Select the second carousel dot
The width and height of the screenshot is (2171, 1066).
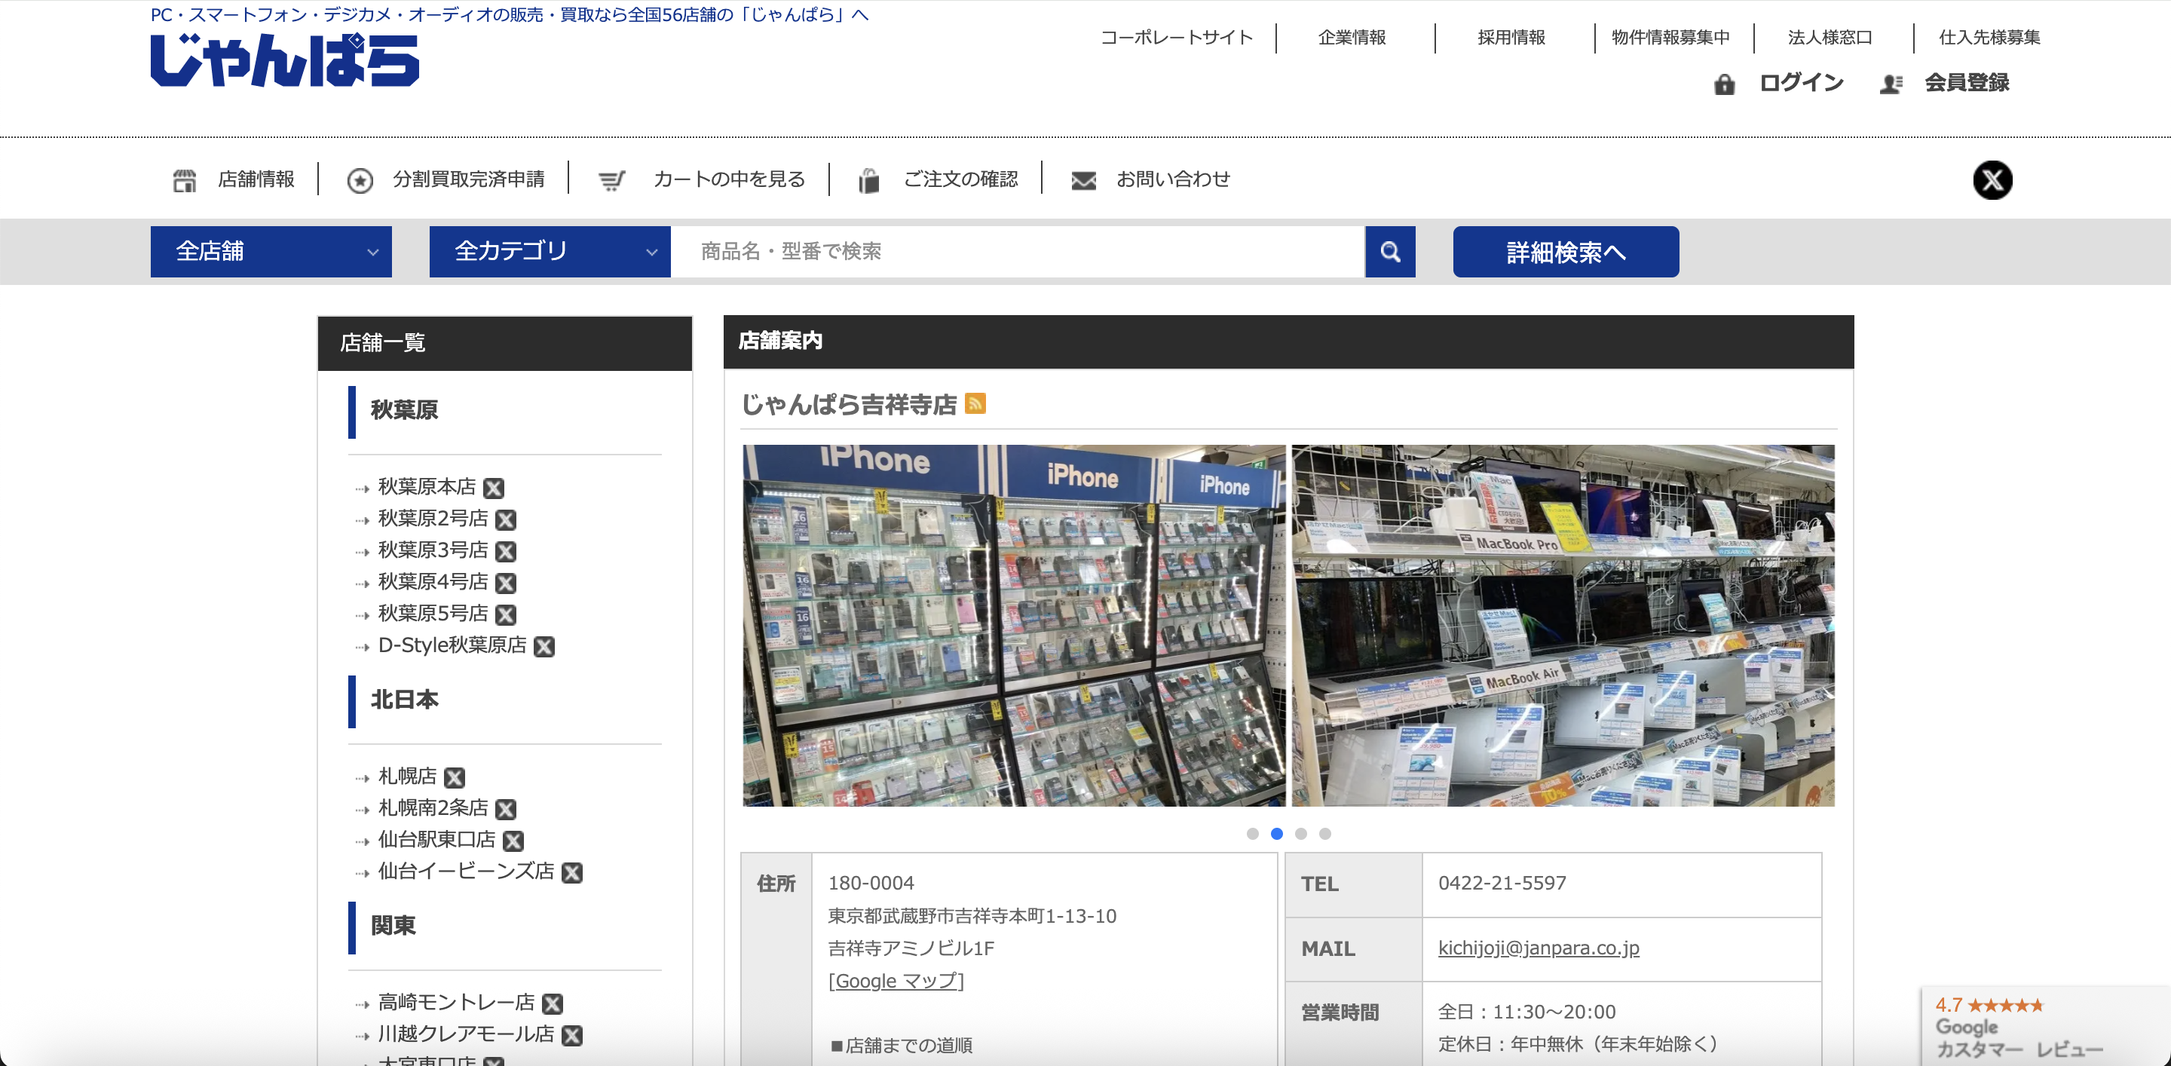point(1277,833)
